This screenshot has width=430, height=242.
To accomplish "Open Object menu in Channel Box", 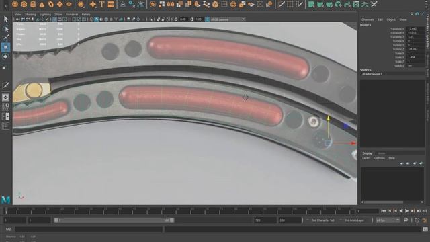I will (391, 19).
